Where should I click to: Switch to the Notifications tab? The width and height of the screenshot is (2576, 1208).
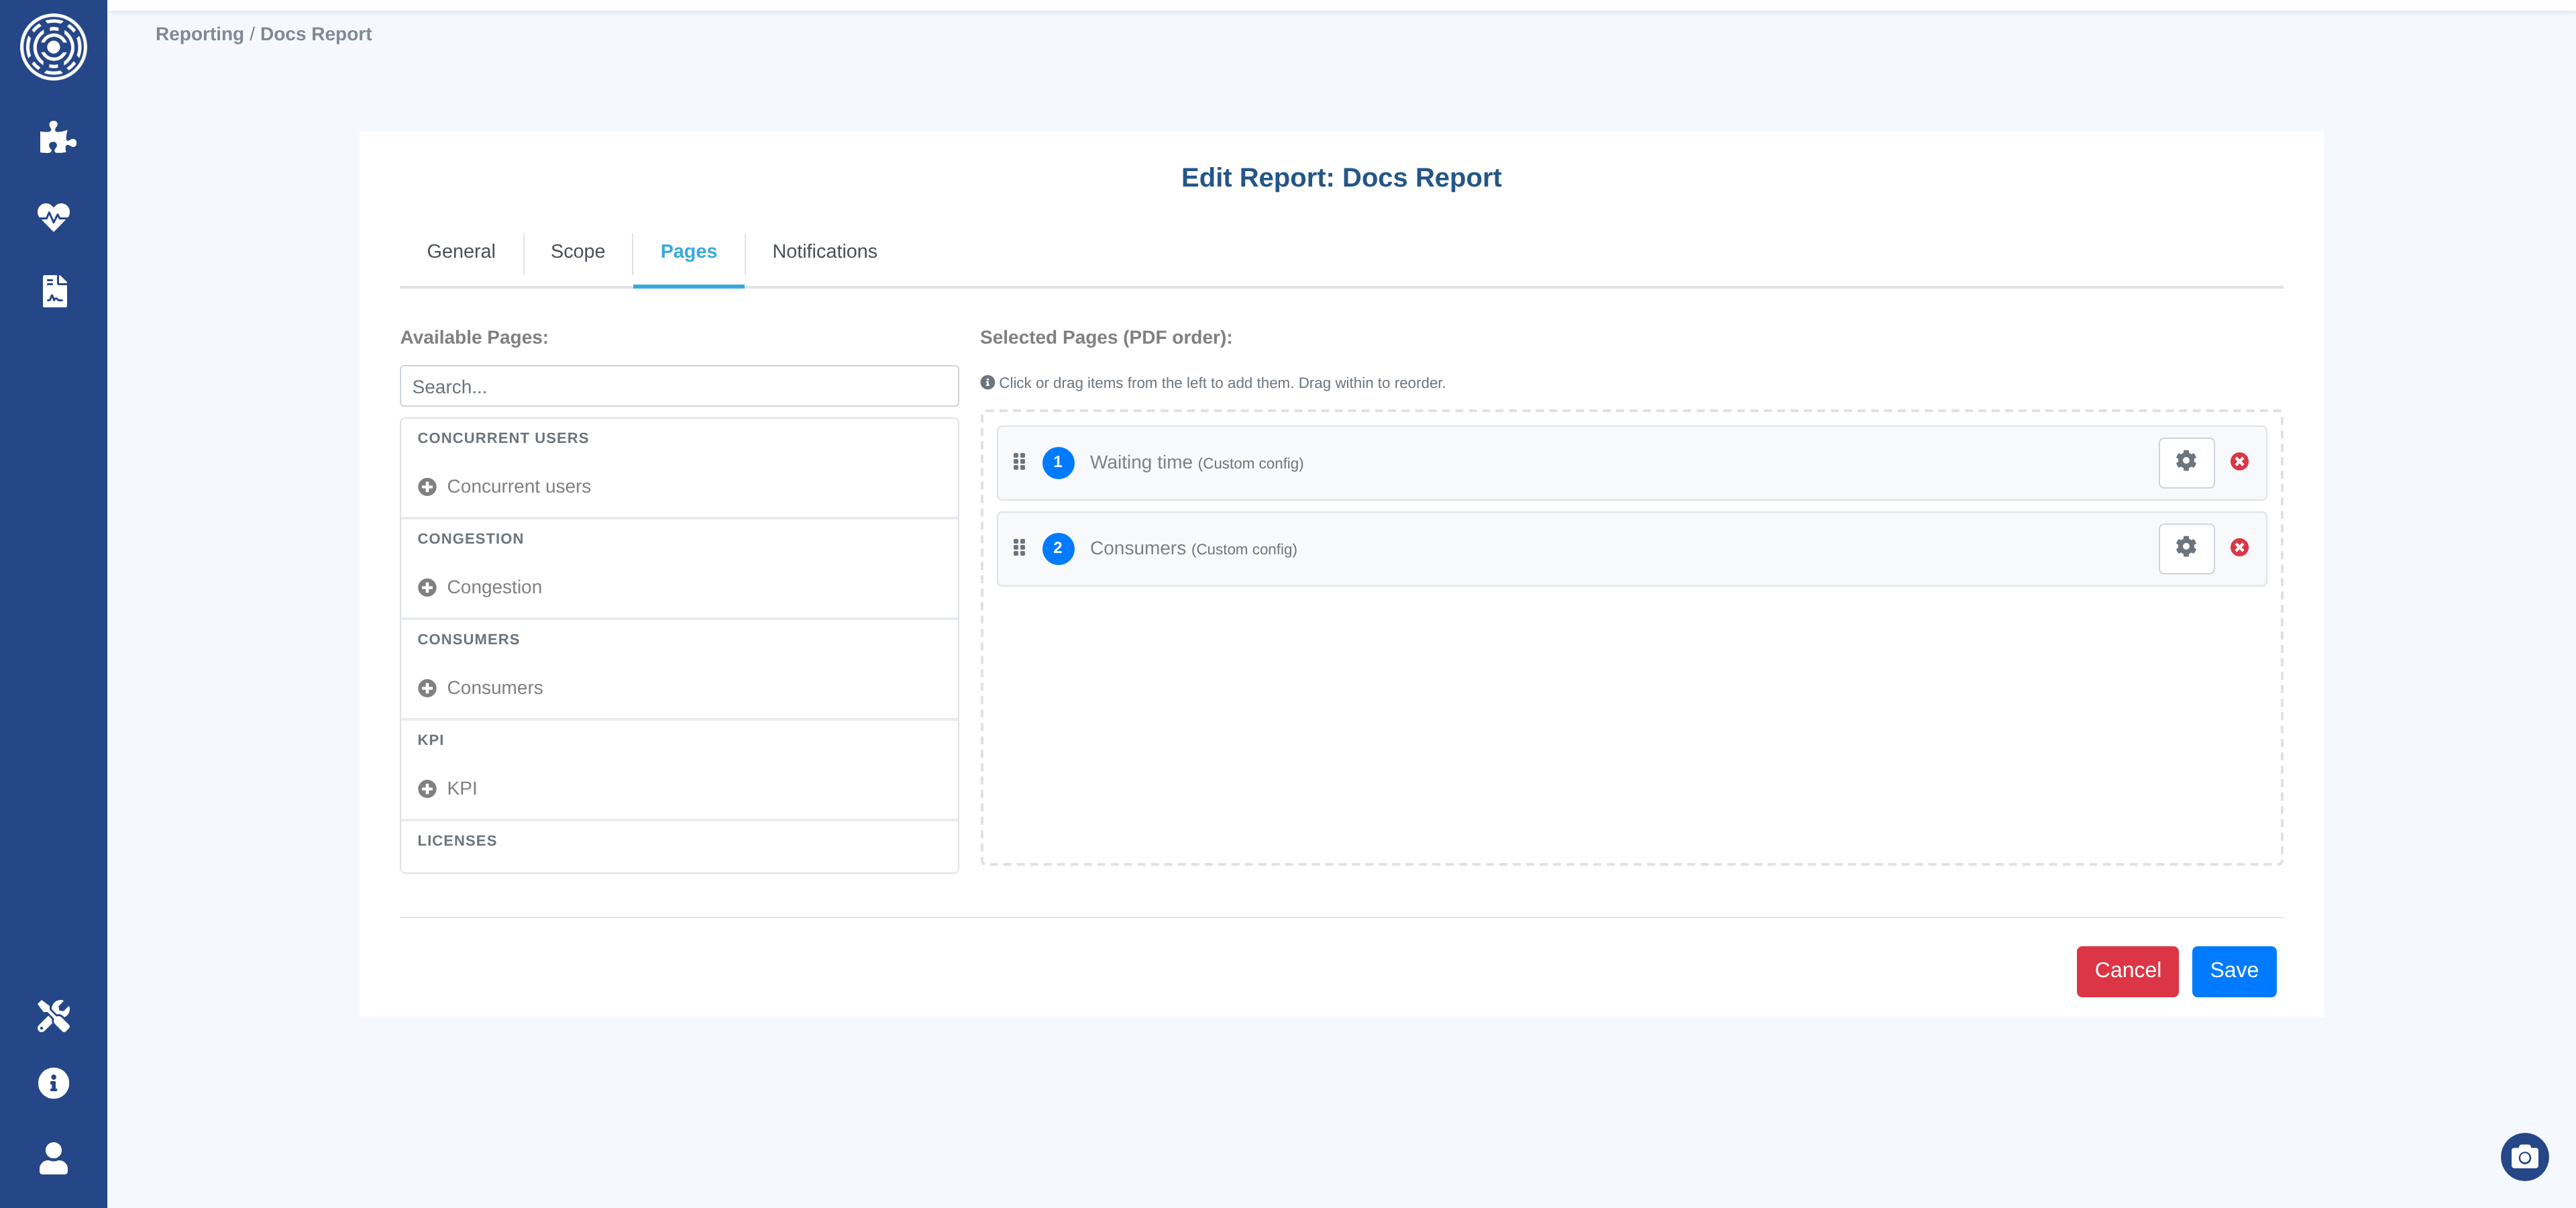point(824,251)
